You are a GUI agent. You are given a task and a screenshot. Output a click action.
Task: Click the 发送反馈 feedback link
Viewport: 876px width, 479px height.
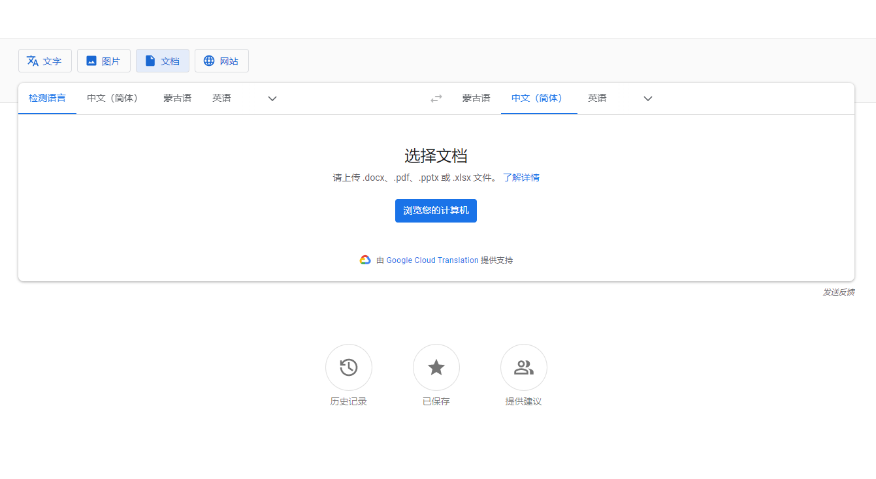coord(839,292)
